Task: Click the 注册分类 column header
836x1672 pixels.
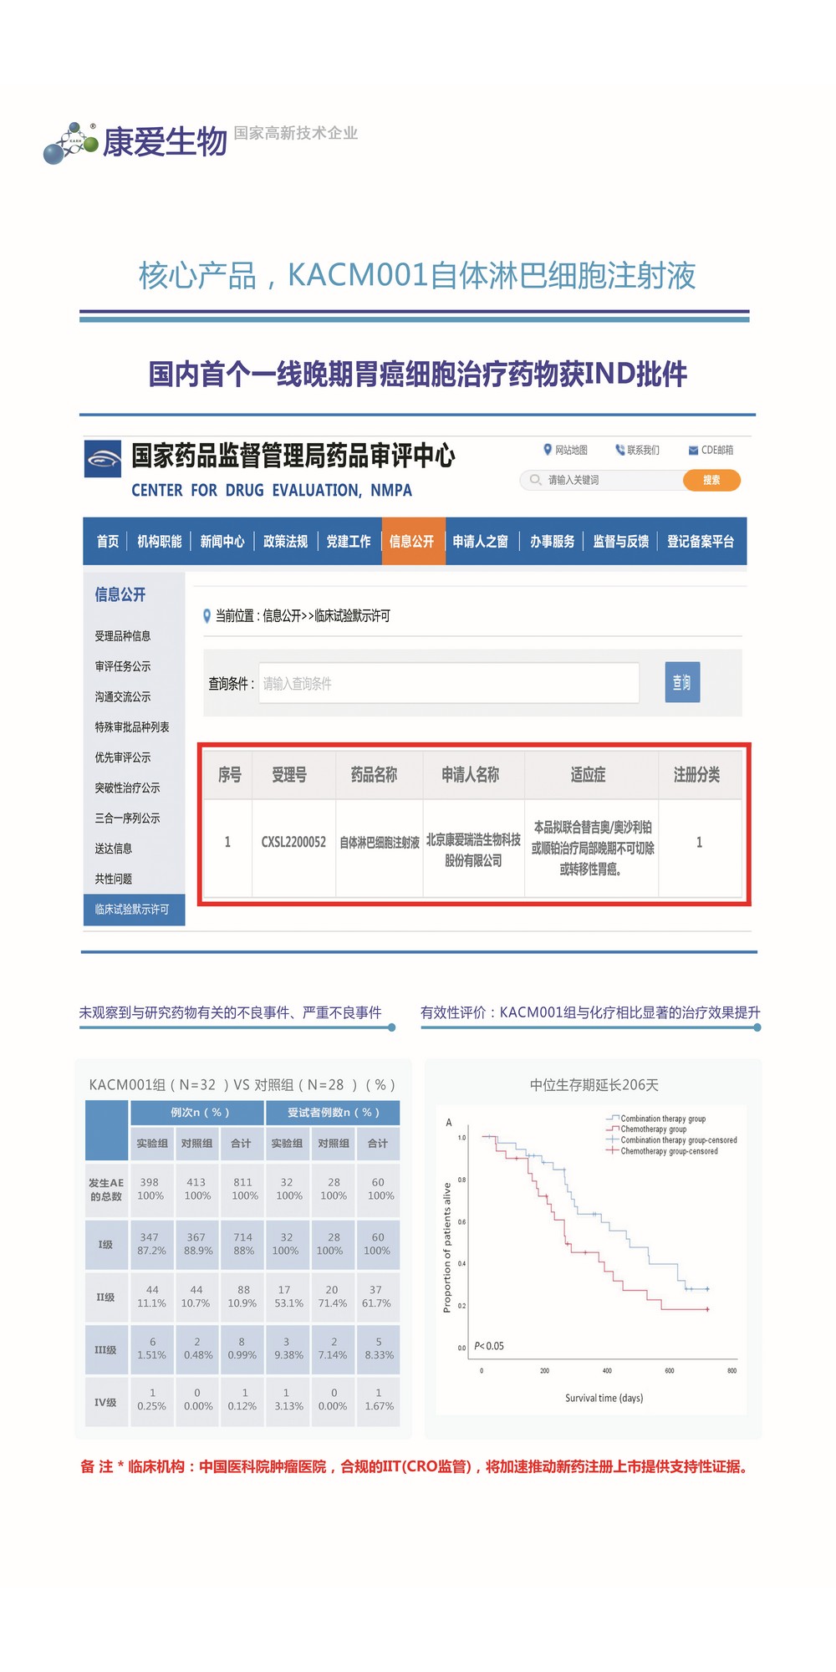Action: pos(697,775)
